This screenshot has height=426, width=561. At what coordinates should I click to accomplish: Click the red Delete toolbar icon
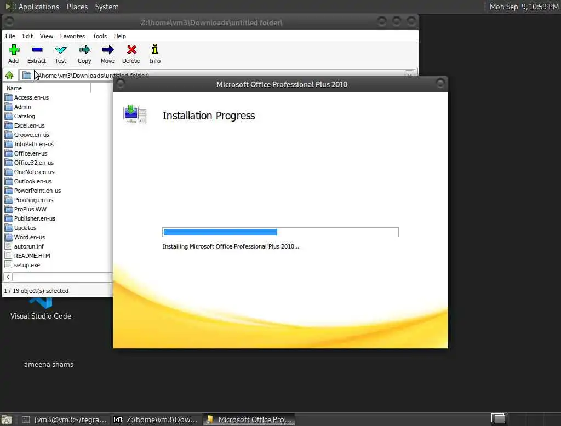click(x=131, y=54)
